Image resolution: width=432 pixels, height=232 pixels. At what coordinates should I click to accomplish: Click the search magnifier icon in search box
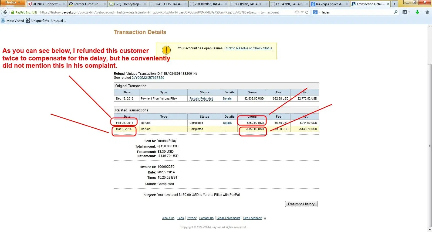pyautogui.click(x=396, y=12)
